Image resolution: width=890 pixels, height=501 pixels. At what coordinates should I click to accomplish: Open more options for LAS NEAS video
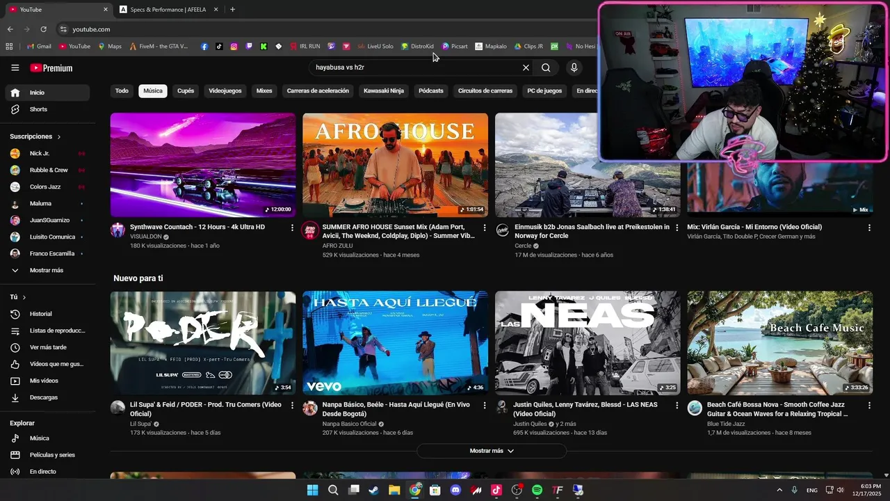click(677, 405)
